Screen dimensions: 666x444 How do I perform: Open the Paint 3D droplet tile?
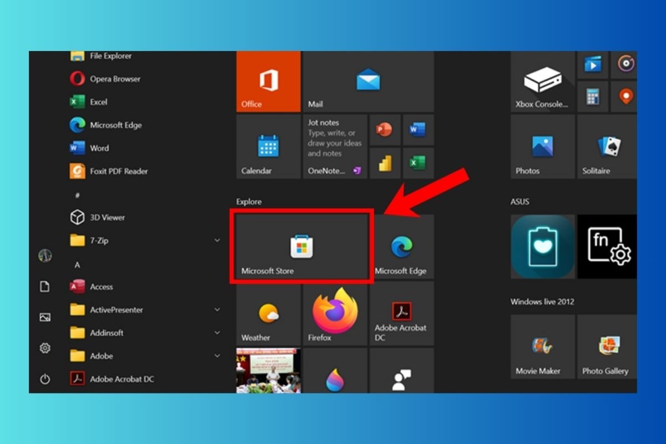pyautogui.click(x=335, y=371)
